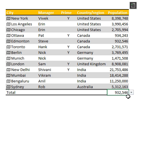Click the map icon beside Edmonton
Viewport: 148px width, 146px height.
coord(8,41)
